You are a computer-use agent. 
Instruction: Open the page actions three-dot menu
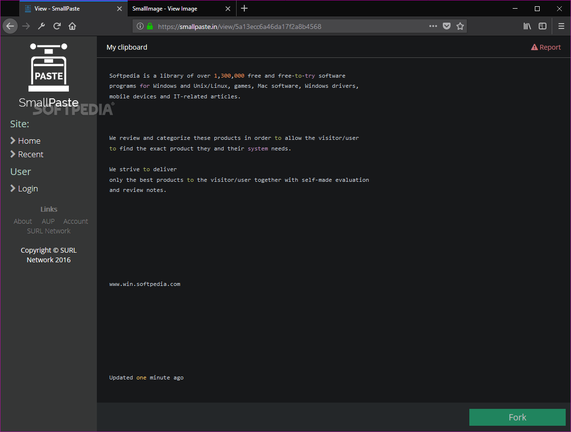pos(433,26)
